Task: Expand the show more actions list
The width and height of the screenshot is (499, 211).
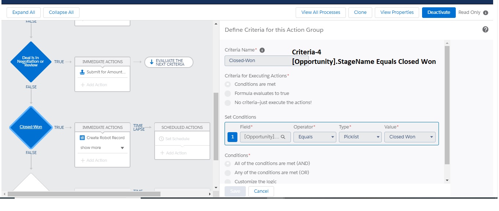Action: pos(122,148)
